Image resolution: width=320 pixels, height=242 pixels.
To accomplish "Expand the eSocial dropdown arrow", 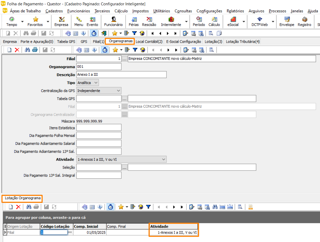I will (x=244, y=22).
